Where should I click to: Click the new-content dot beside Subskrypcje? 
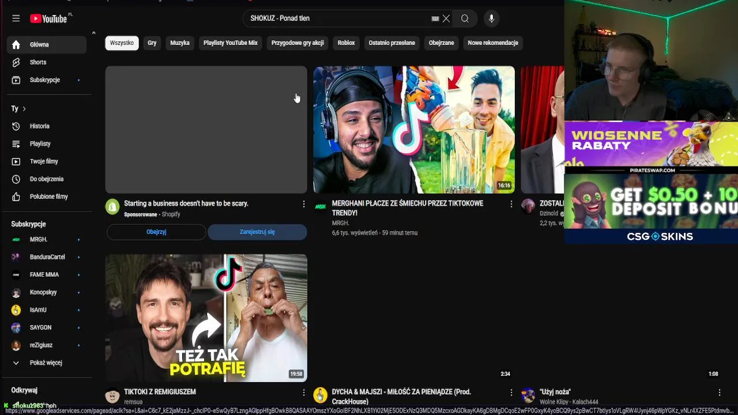(x=78, y=80)
